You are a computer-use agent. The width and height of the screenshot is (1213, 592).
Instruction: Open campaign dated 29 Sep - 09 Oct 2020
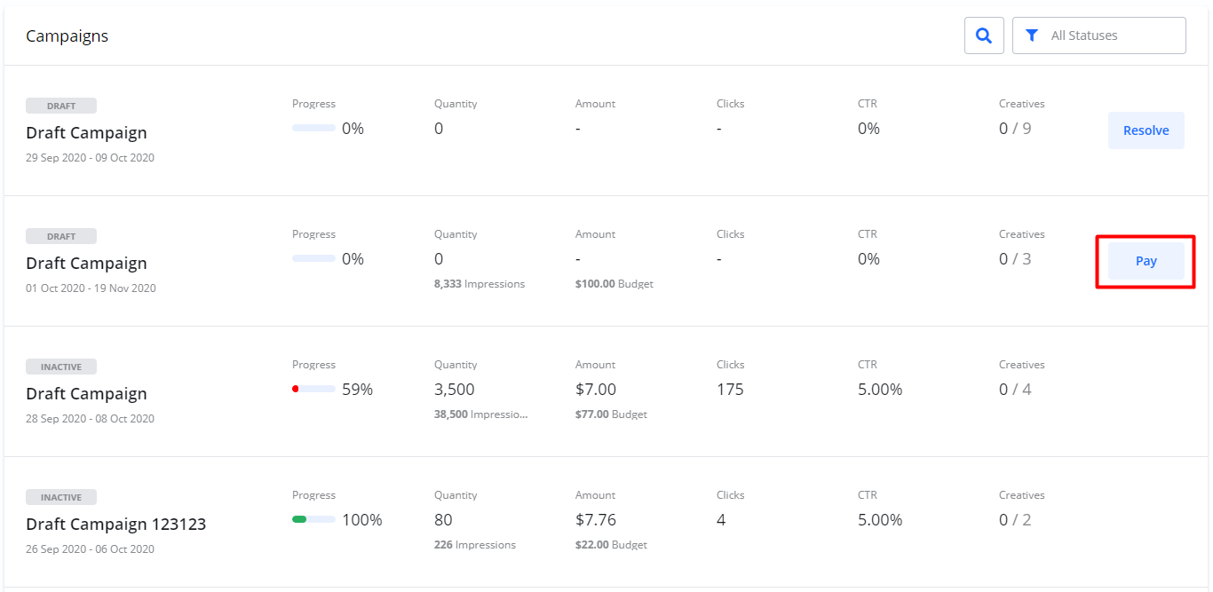[x=86, y=133]
